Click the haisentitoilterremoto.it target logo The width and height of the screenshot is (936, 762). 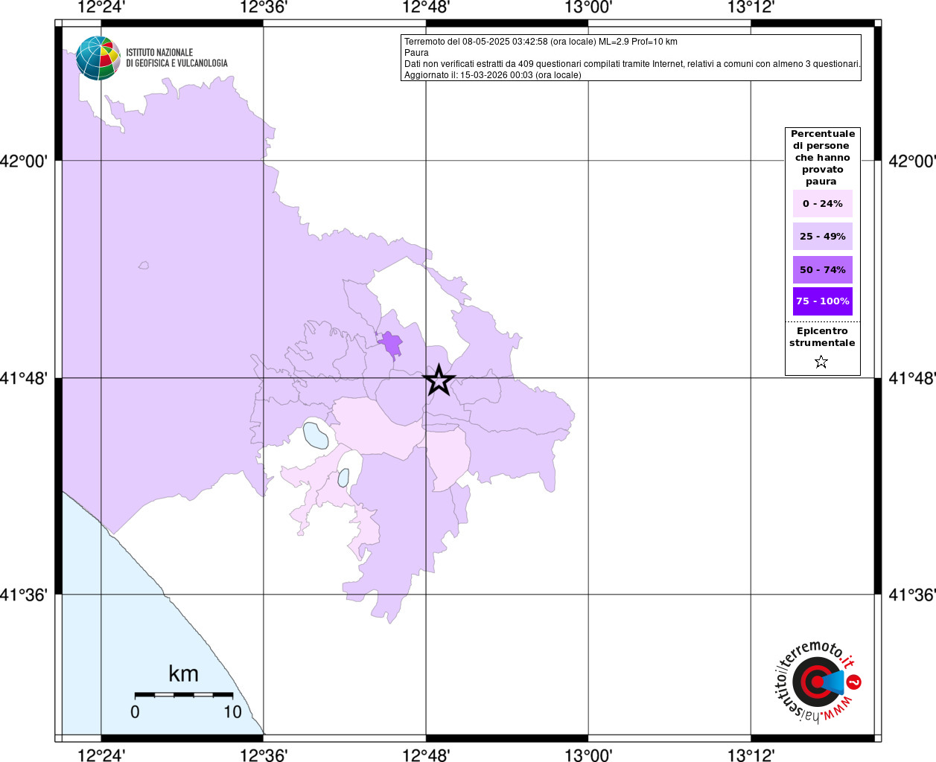point(818,682)
